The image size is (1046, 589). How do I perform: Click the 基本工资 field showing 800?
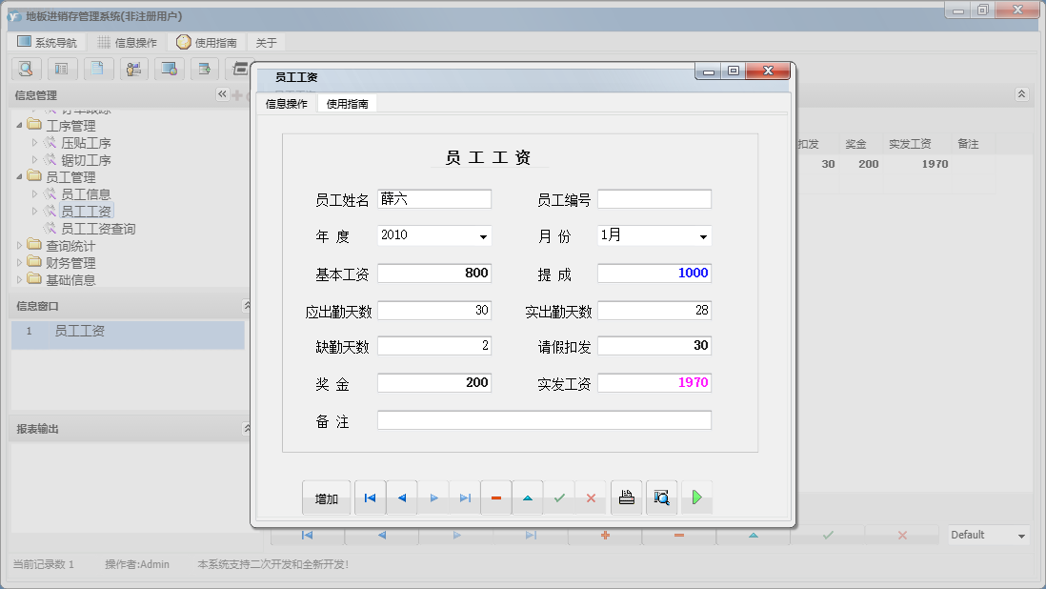click(x=434, y=273)
